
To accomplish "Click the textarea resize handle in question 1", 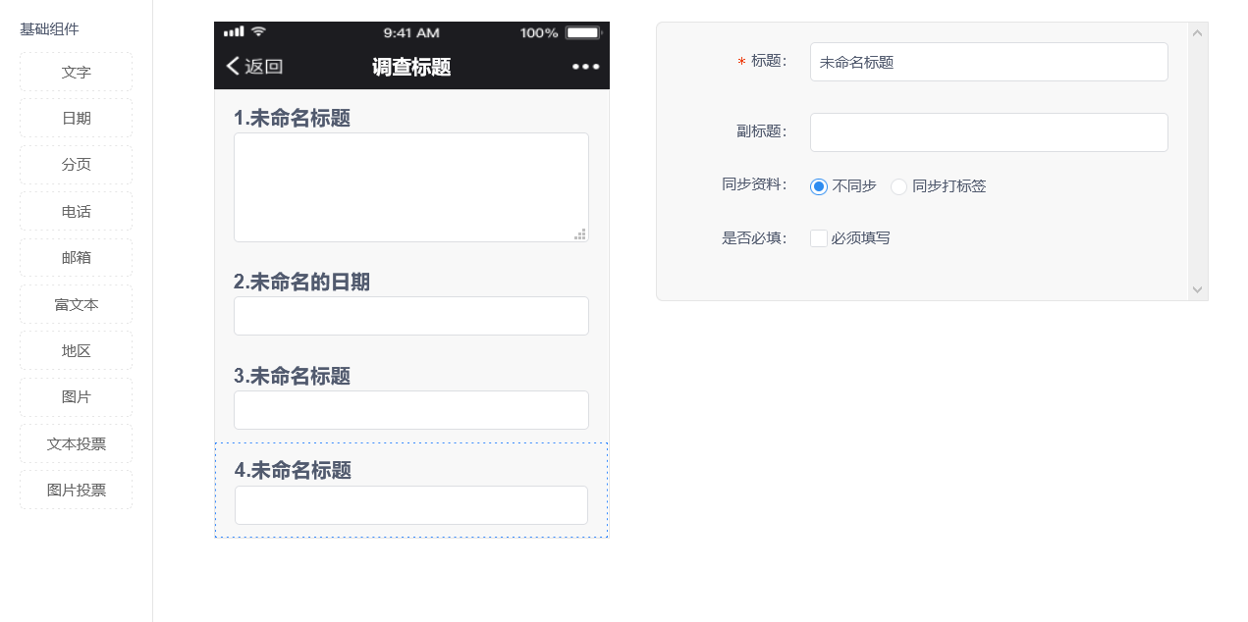I will click(580, 233).
